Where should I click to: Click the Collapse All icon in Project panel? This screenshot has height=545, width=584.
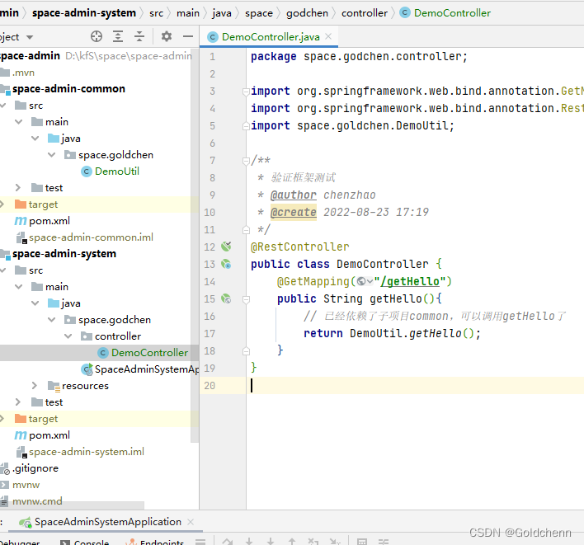pyautogui.click(x=139, y=36)
